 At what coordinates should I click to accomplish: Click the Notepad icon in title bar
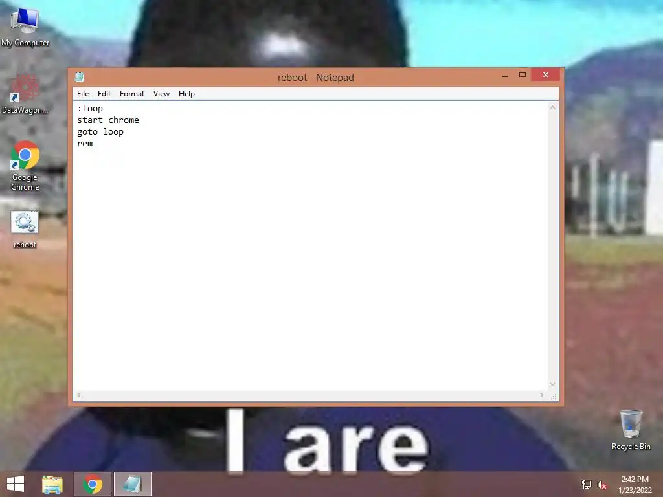click(x=79, y=77)
